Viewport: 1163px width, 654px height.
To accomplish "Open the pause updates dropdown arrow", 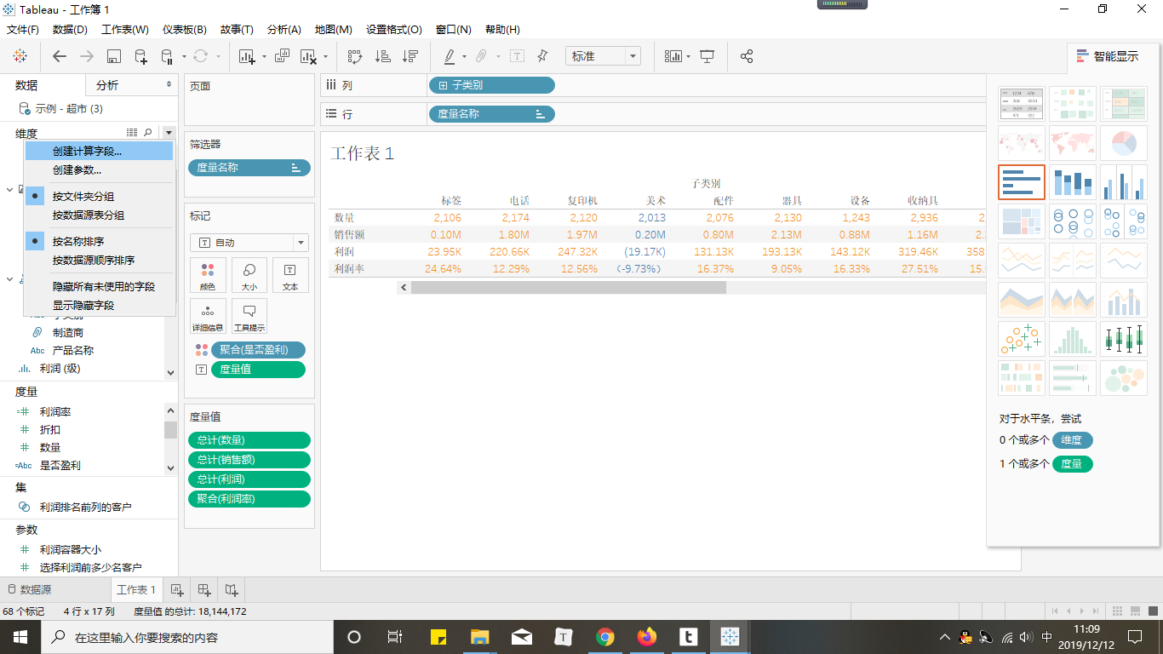I will pyautogui.click(x=183, y=57).
